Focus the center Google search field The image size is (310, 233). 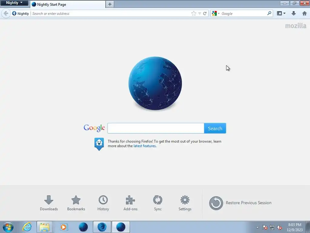tap(156, 128)
